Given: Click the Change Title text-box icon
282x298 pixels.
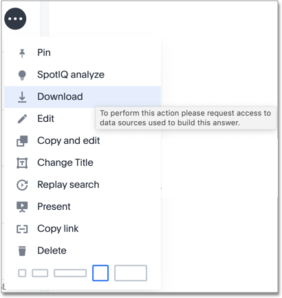Looking at the screenshot, I should coord(22,163).
